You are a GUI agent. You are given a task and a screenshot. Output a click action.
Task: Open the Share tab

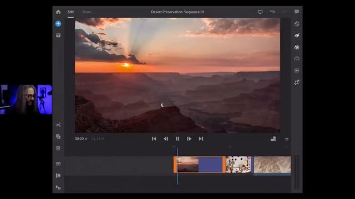point(87,12)
